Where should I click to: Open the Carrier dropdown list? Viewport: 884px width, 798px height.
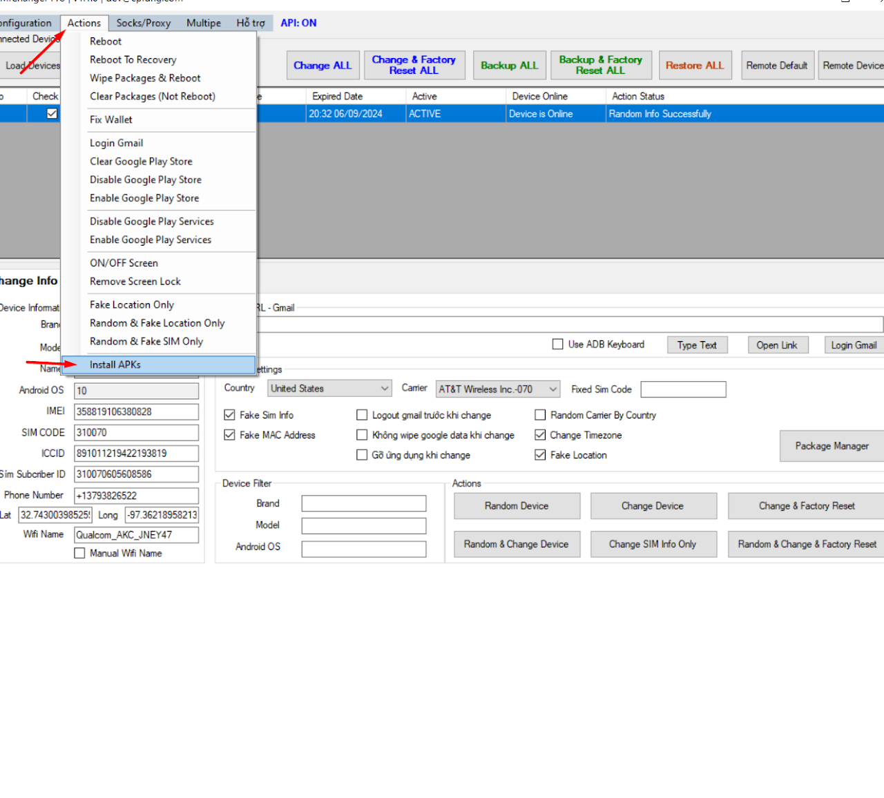pyautogui.click(x=497, y=389)
